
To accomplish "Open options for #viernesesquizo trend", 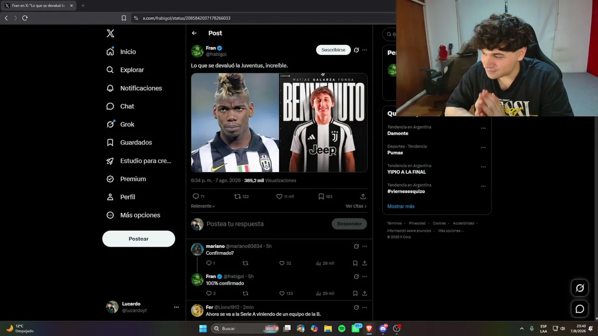I will point(483,186).
